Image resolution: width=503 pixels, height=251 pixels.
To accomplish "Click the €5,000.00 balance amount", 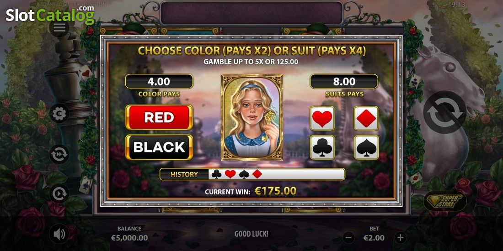I will point(129,238).
